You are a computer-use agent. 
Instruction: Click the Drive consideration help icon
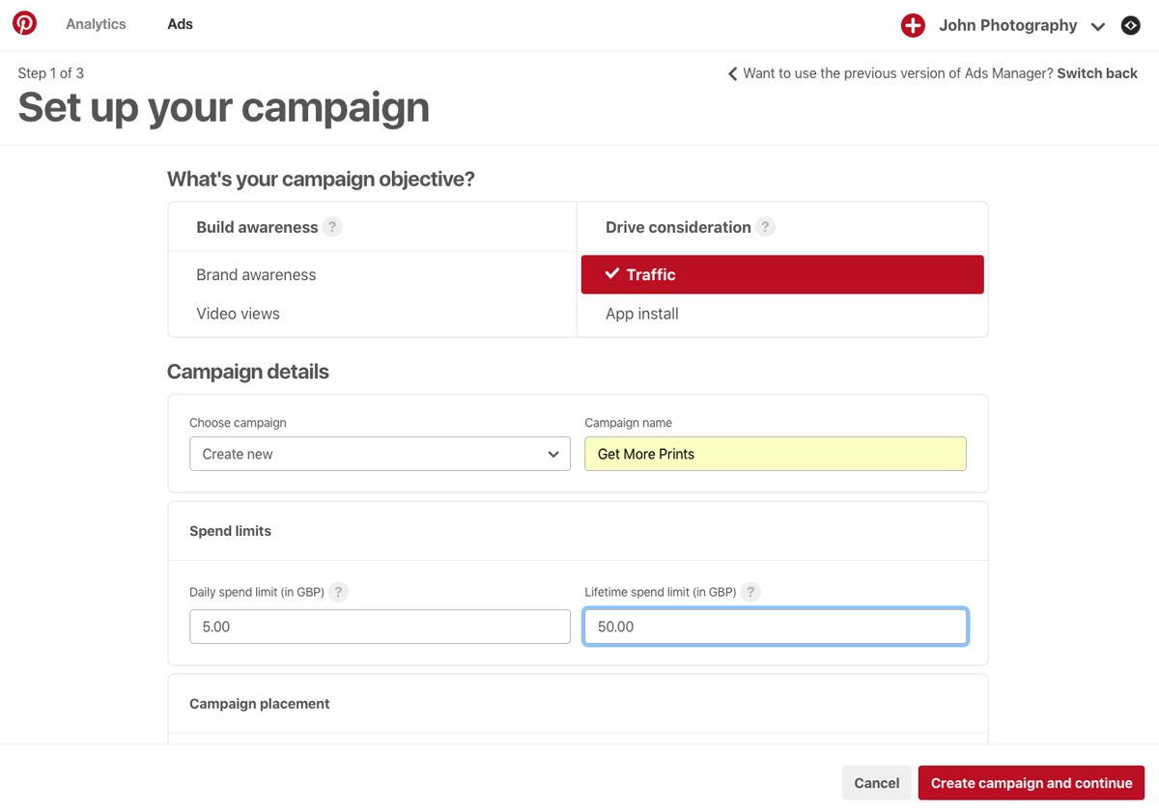[x=765, y=226]
